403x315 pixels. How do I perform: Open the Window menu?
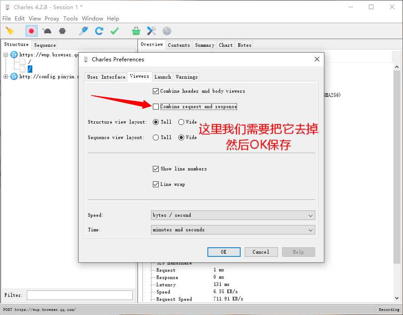click(x=92, y=19)
